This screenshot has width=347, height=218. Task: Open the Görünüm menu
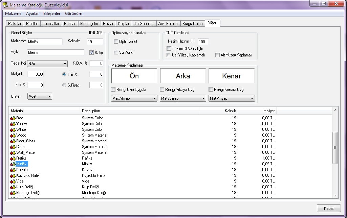click(73, 14)
